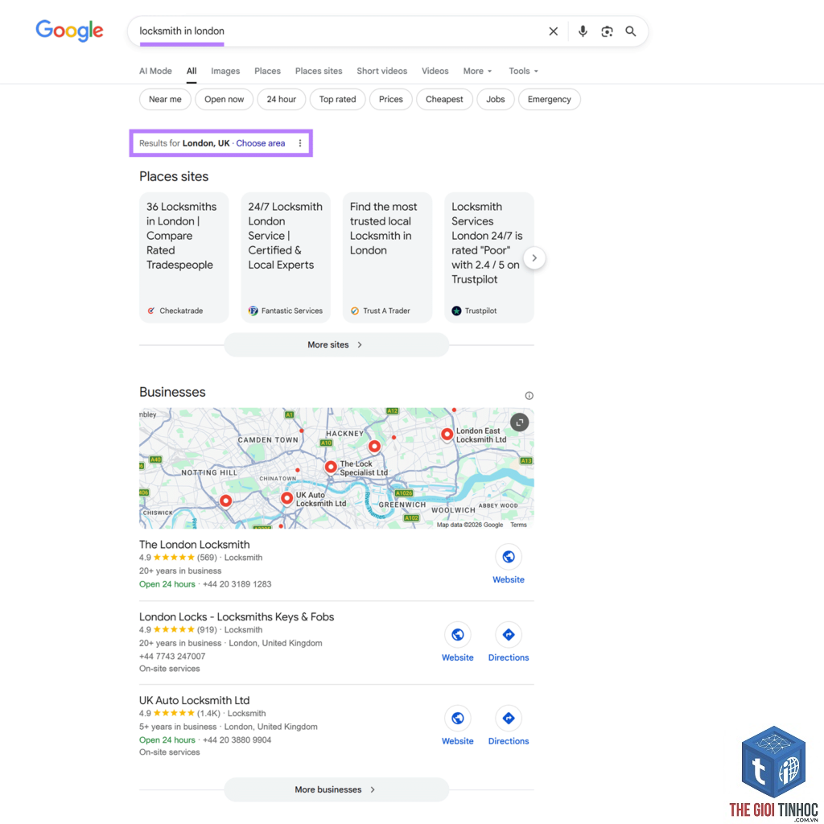
Task: Open London Locks - Locksmiths Keys & Fobs listing
Action: 237,616
